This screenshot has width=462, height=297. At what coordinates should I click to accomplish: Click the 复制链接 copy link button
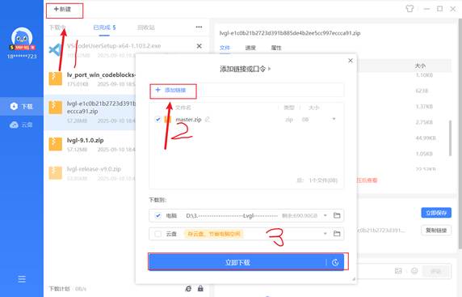(436, 231)
